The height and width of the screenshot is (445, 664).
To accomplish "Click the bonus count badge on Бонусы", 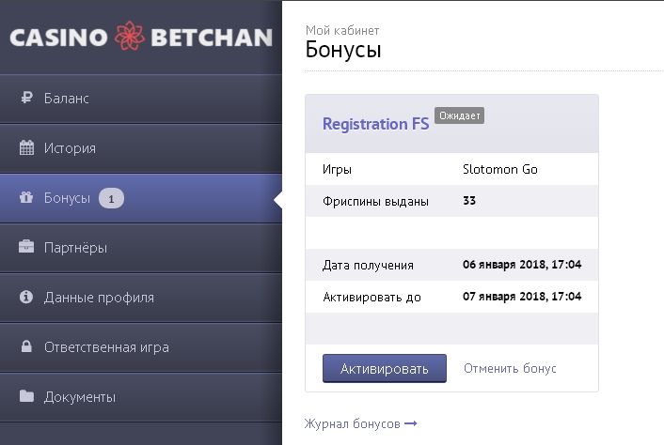I will click(111, 198).
